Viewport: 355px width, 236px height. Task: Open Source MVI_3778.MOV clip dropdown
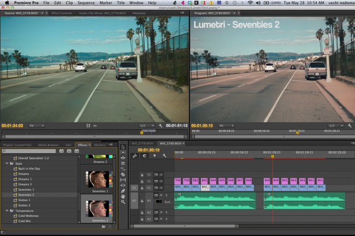point(42,13)
